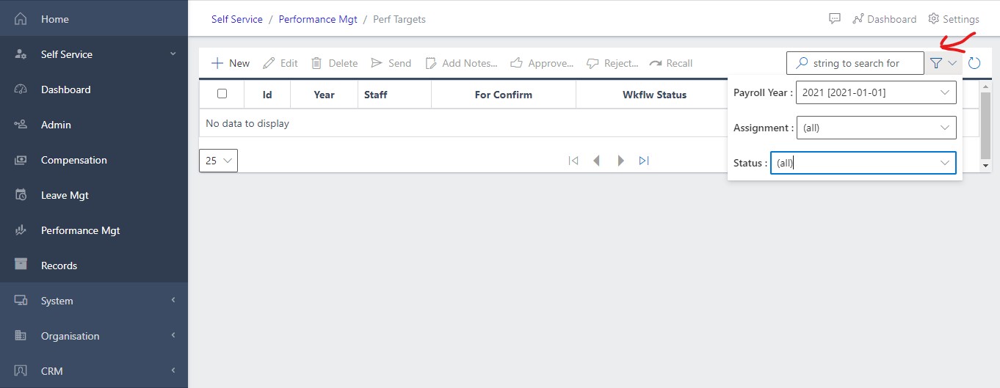Click the Performance Mgt chart icon

pyautogui.click(x=21, y=230)
